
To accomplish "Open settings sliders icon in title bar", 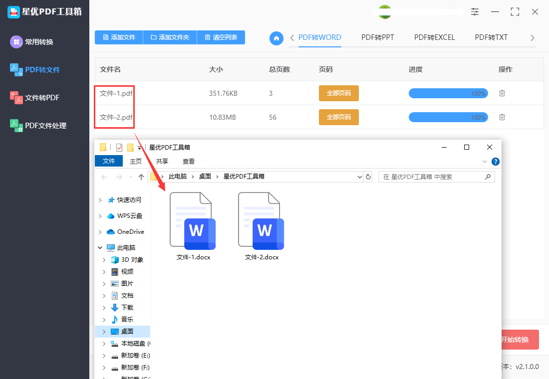I will (x=475, y=11).
